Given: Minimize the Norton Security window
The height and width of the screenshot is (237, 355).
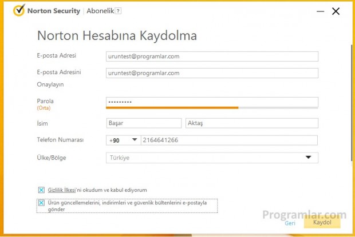Looking at the screenshot, I should 320,11.
